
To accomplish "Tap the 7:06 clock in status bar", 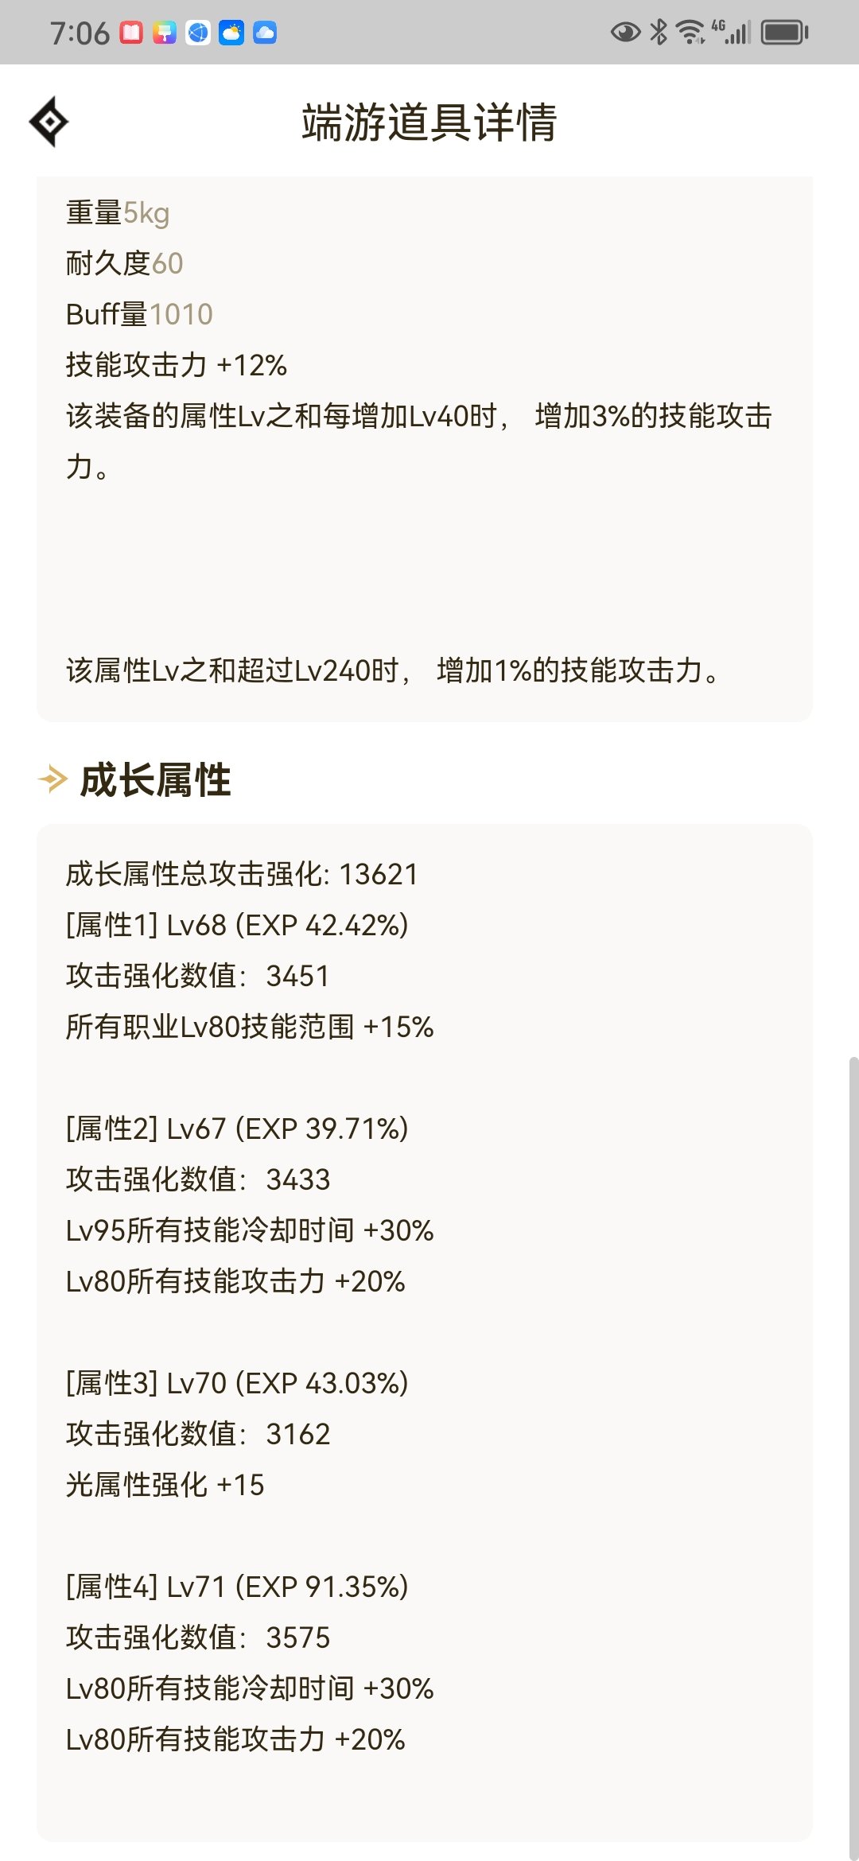I will (x=80, y=33).
